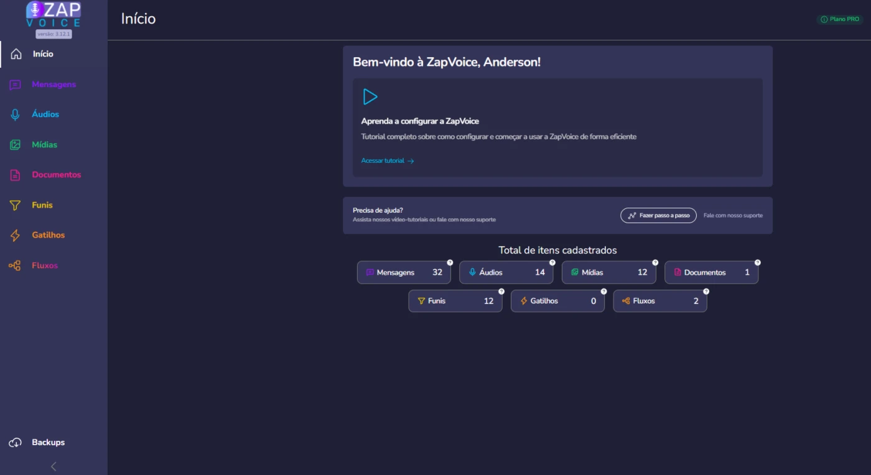Click the help icon on the Áudios card
This screenshot has width=871, height=475.
(x=552, y=262)
